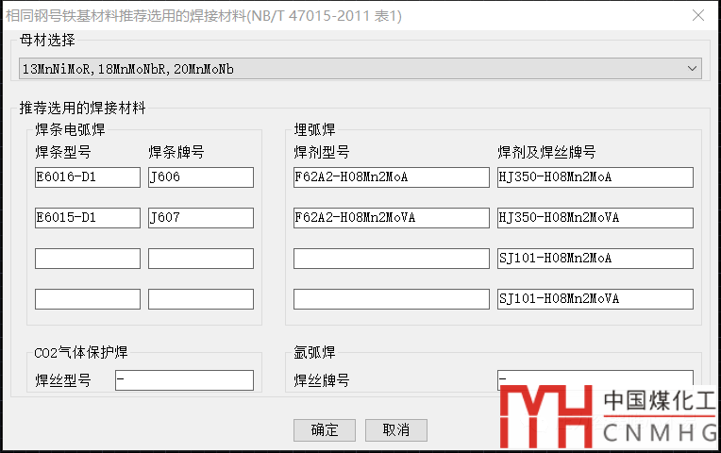721x453 pixels.
Task: Click the 确定 button
Action: [x=325, y=429]
